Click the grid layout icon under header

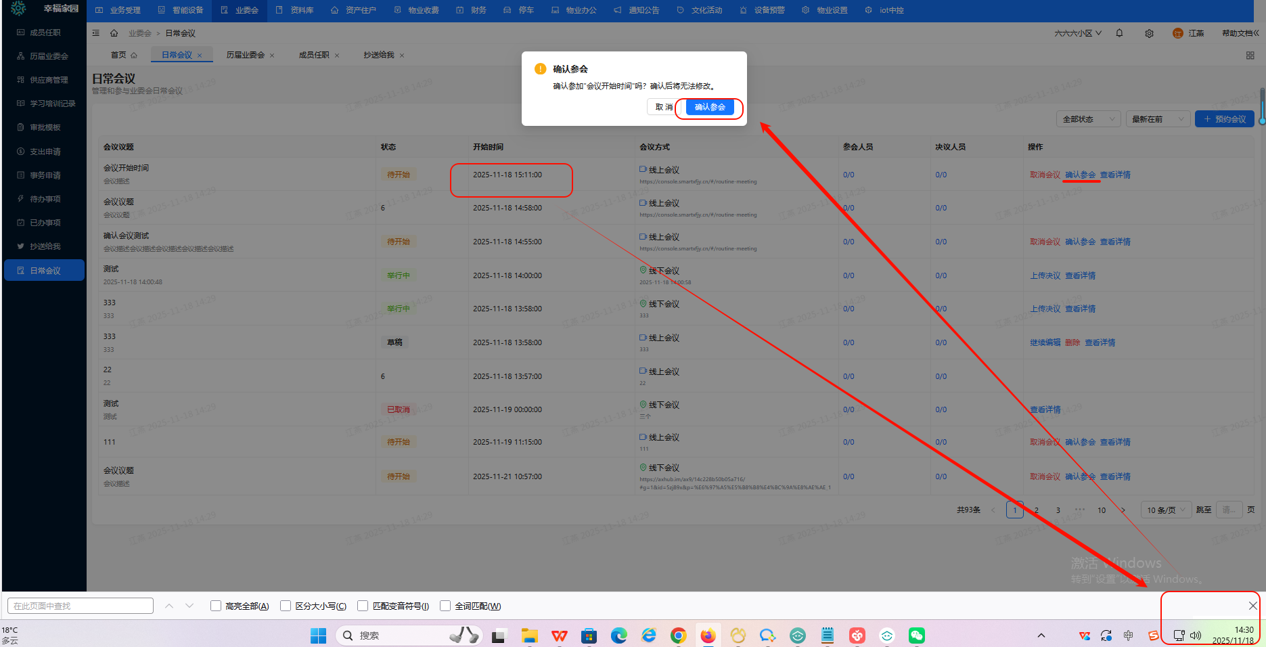1250,55
